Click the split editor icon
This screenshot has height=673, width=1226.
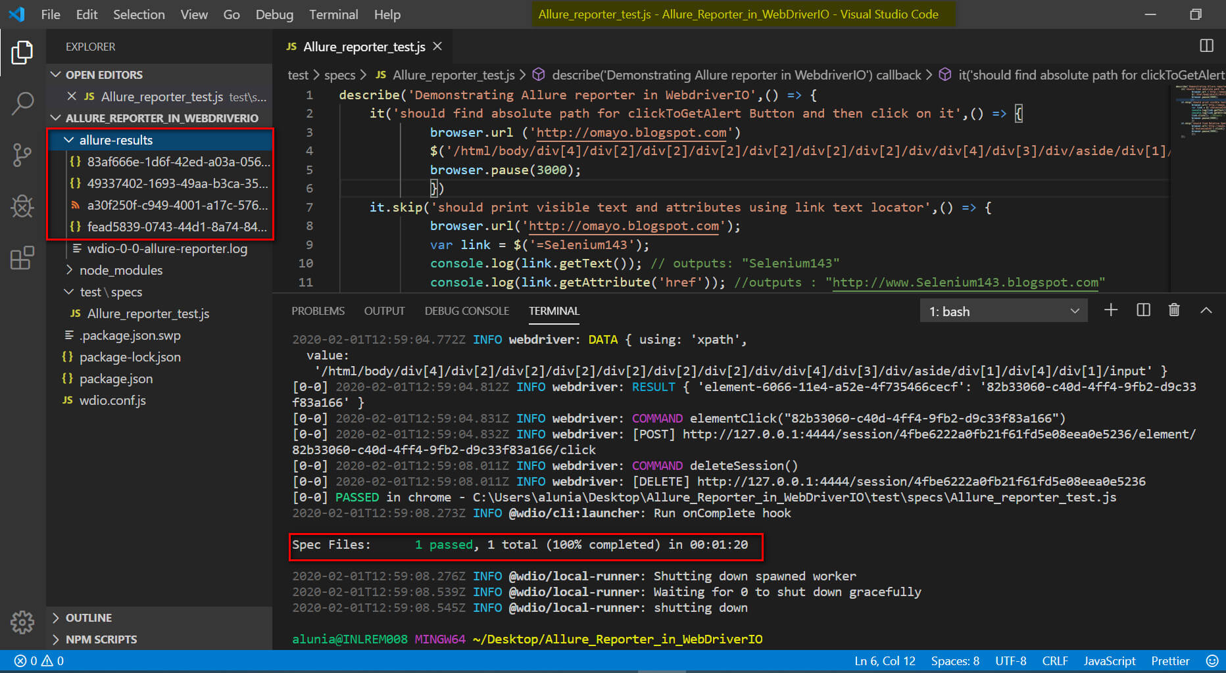tap(1206, 46)
